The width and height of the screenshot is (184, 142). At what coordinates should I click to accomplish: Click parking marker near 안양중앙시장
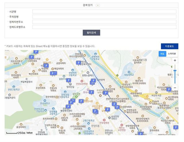pyautogui.click(x=81, y=101)
